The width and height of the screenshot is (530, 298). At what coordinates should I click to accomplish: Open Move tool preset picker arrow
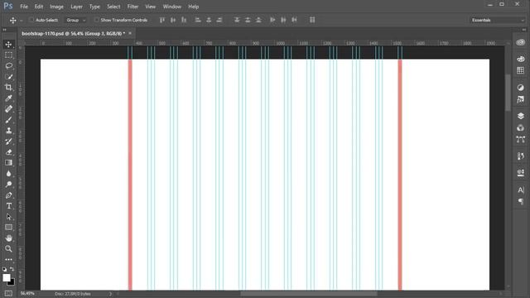[x=22, y=20]
